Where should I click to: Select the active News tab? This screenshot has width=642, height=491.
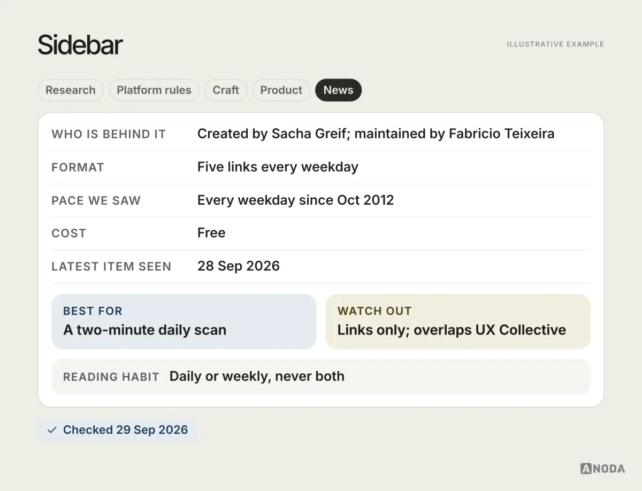338,90
